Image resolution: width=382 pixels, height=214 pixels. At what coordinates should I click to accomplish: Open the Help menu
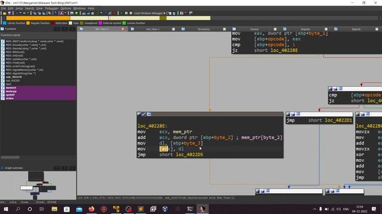click(x=91, y=8)
